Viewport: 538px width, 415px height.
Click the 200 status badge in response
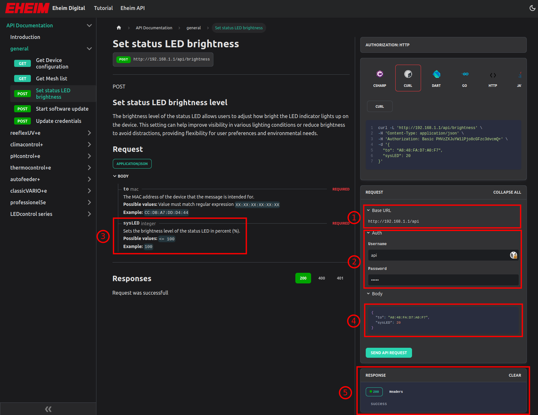click(x=374, y=392)
